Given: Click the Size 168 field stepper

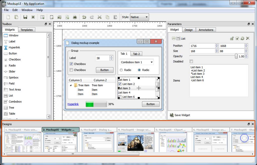Looking at the screenshot, I should coord(217,51).
